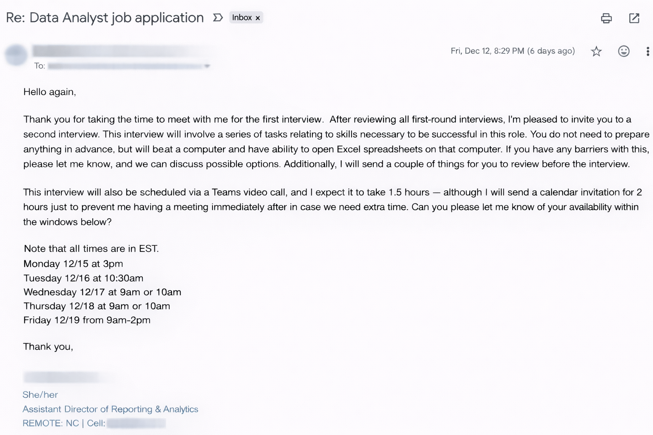The width and height of the screenshot is (653, 435).
Task: Open the show-details arrow next to To:
Action: 207,66
